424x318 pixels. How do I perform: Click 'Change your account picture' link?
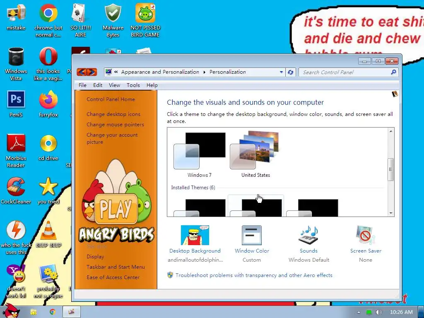pos(112,138)
